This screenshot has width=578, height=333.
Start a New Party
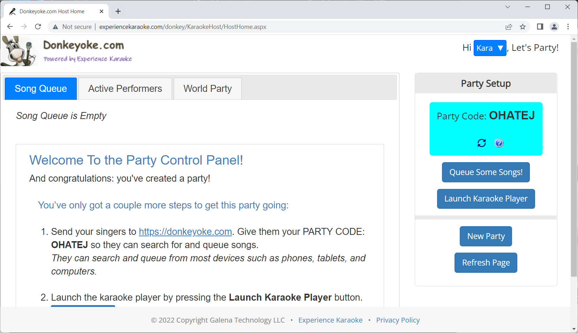coord(486,236)
